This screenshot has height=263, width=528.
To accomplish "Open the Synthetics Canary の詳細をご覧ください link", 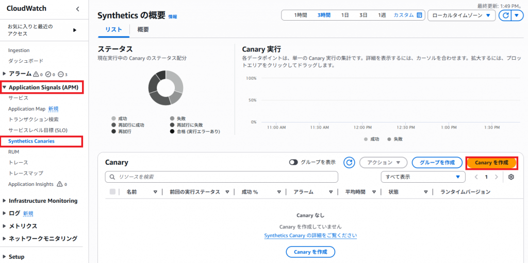I will (310, 236).
